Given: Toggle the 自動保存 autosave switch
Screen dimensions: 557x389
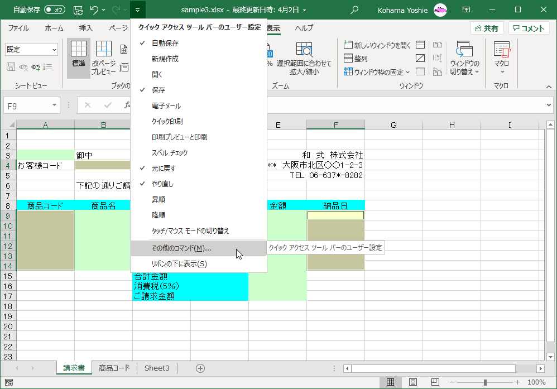Looking at the screenshot, I should 55,10.
